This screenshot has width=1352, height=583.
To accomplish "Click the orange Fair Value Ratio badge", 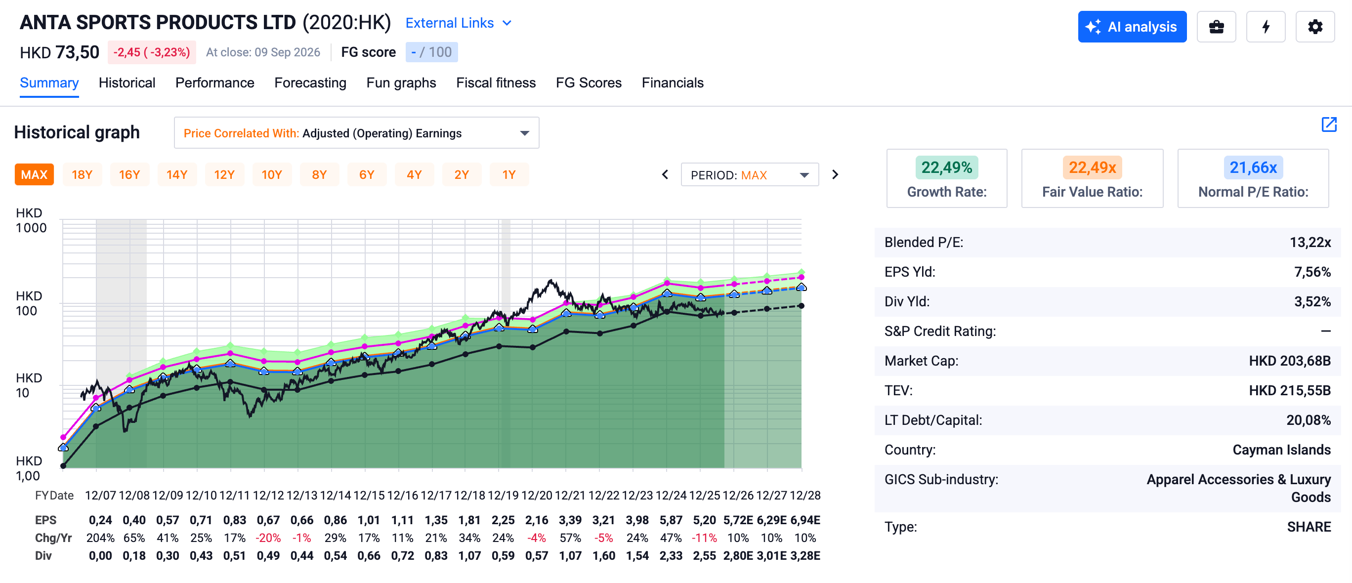I will pos(1092,167).
